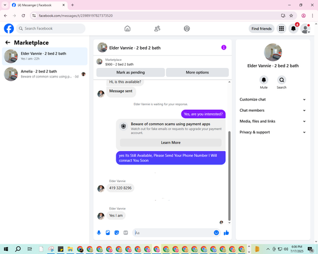
Task: Send a thumbs-up like
Action: pos(226,233)
